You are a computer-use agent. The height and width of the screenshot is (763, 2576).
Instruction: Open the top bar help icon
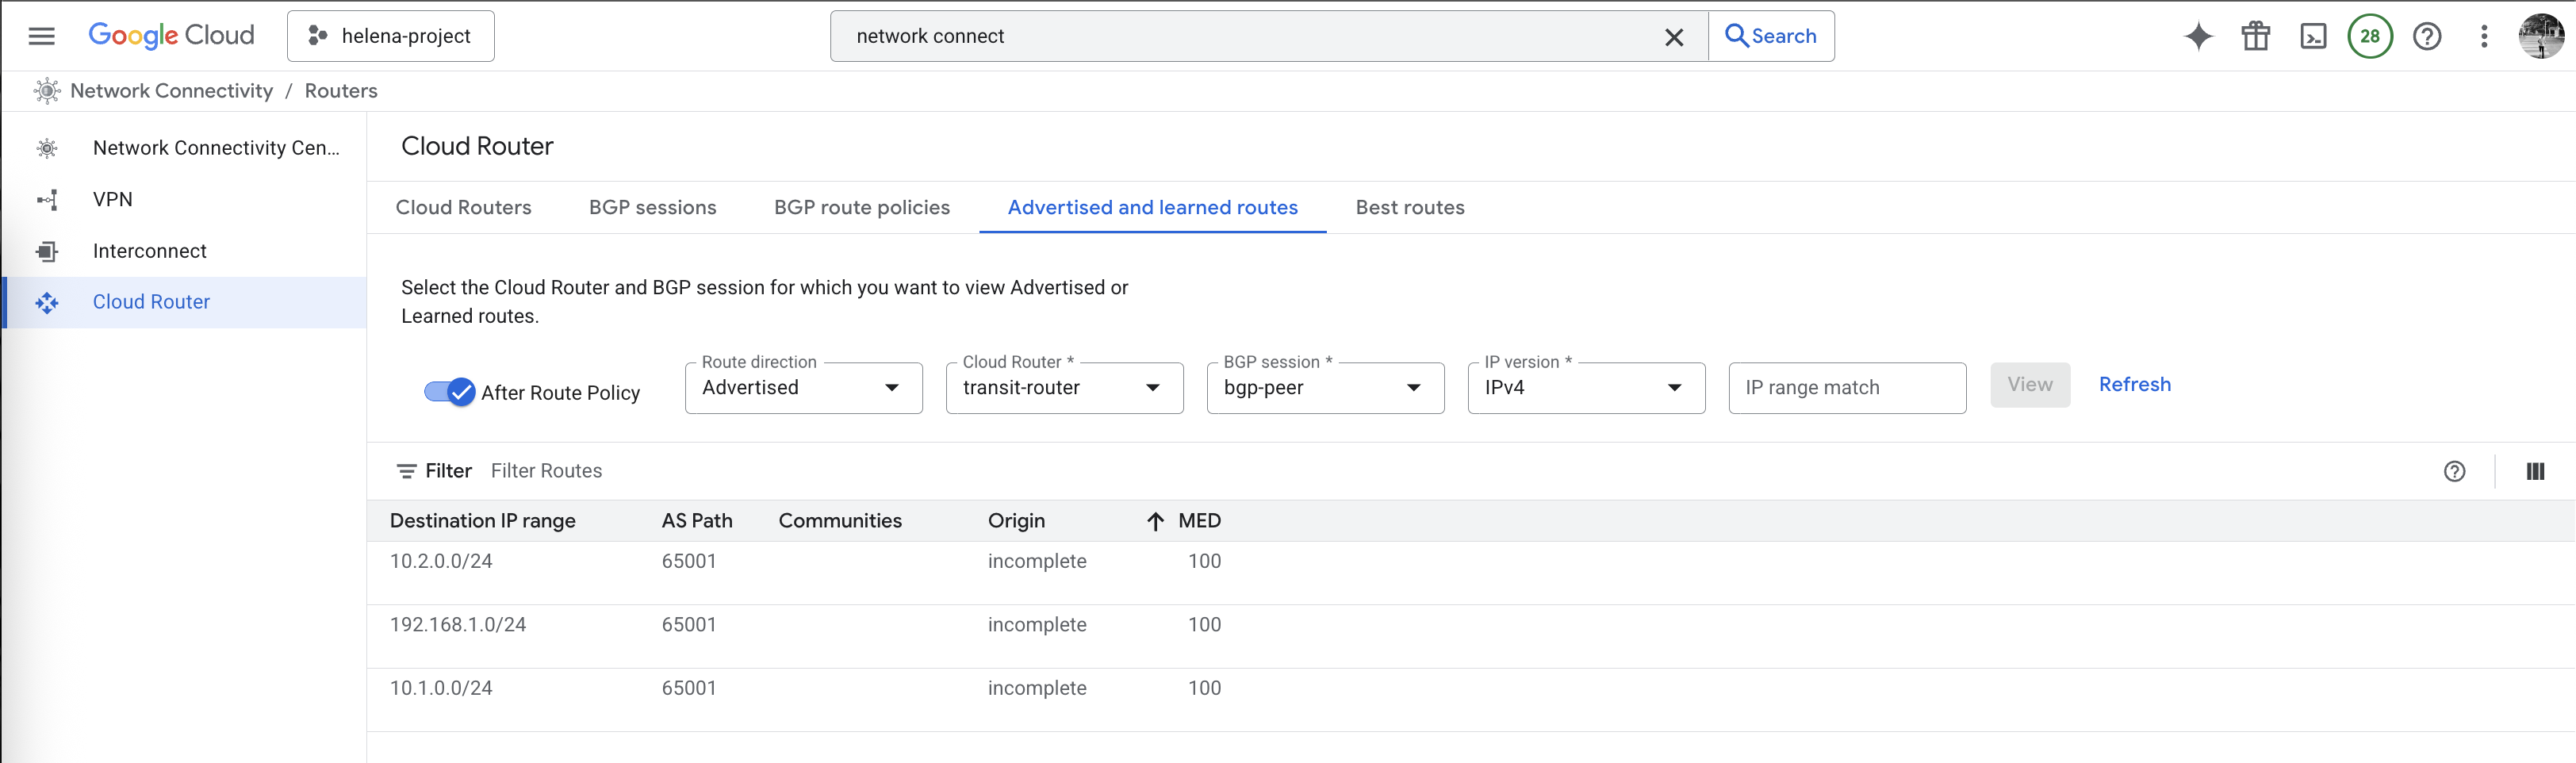coord(2427,36)
